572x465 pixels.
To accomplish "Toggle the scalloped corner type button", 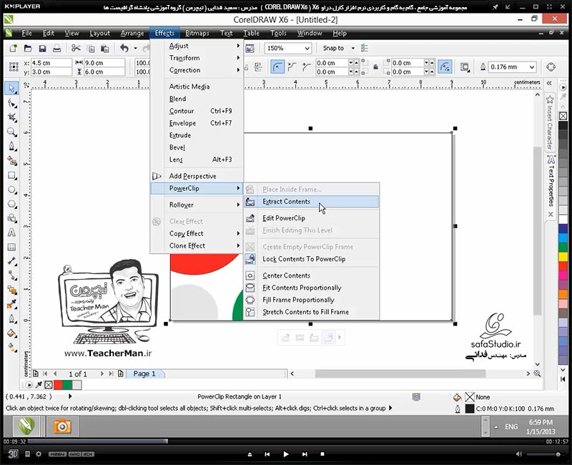I will (x=292, y=67).
